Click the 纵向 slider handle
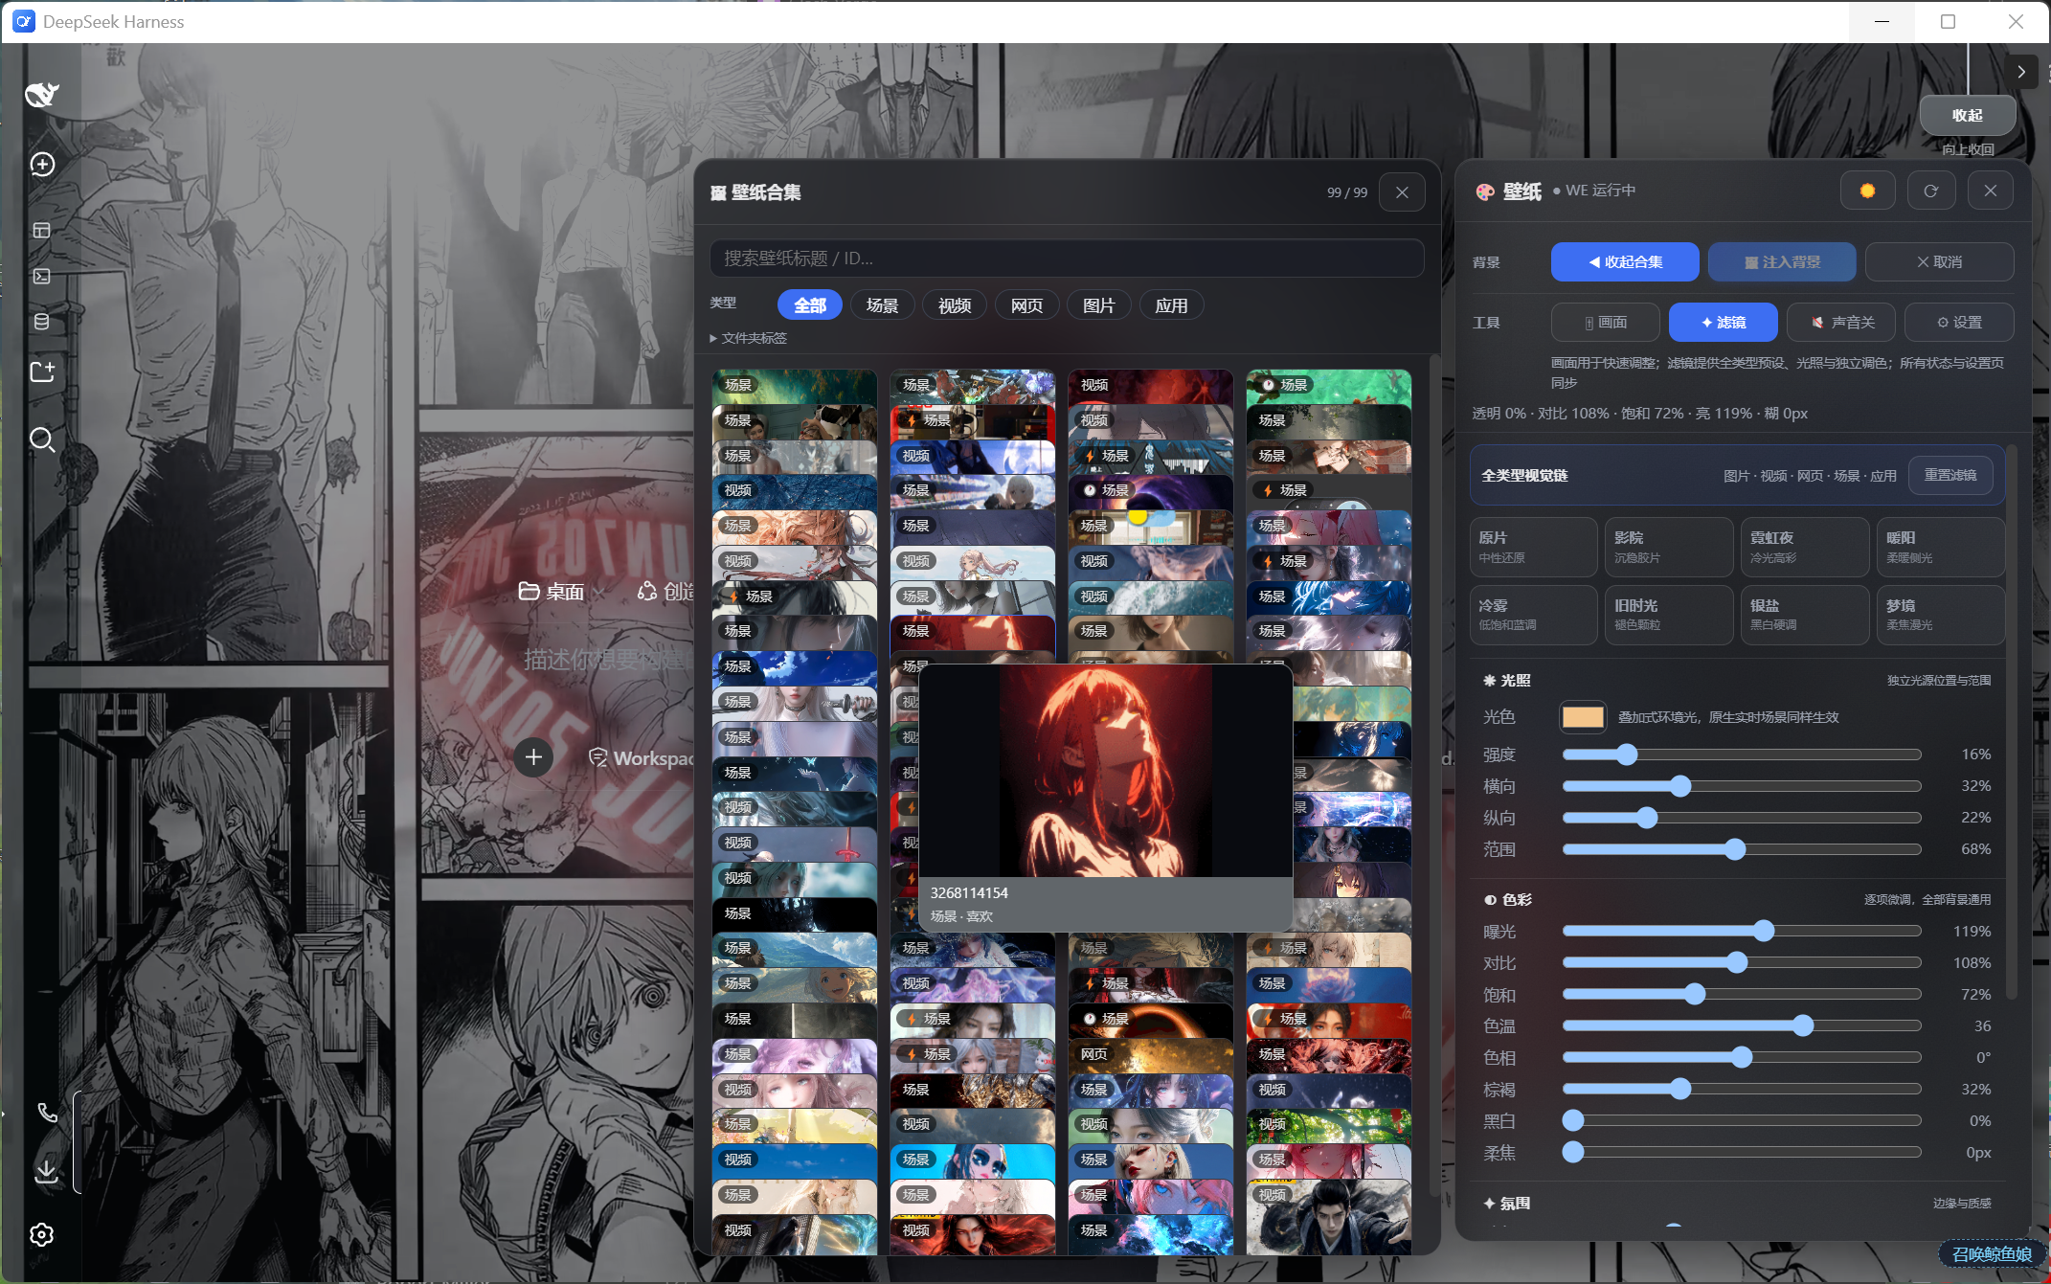 (1646, 818)
